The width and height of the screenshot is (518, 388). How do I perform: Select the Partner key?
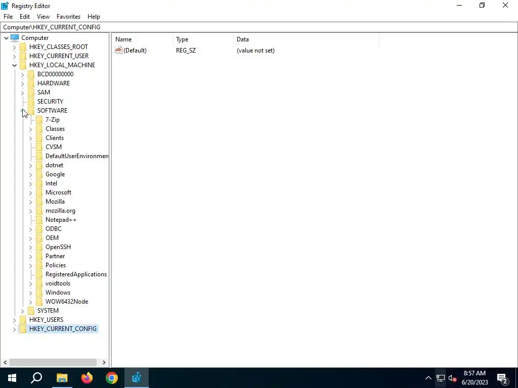[55, 256]
